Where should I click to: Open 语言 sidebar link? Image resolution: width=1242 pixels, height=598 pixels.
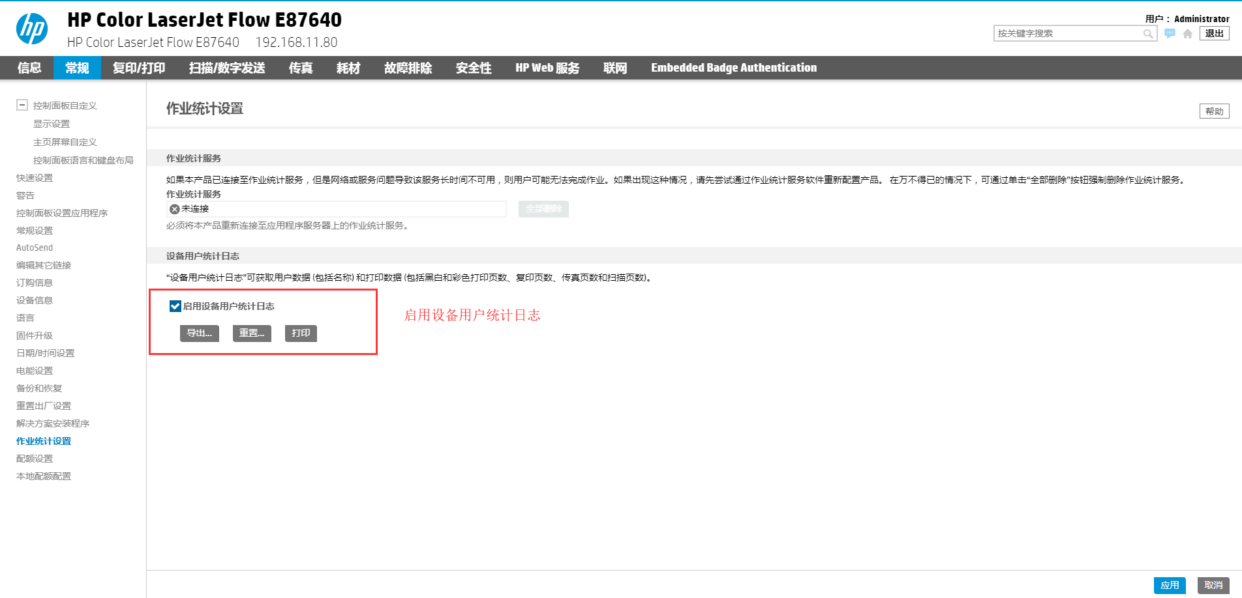click(x=25, y=318)
